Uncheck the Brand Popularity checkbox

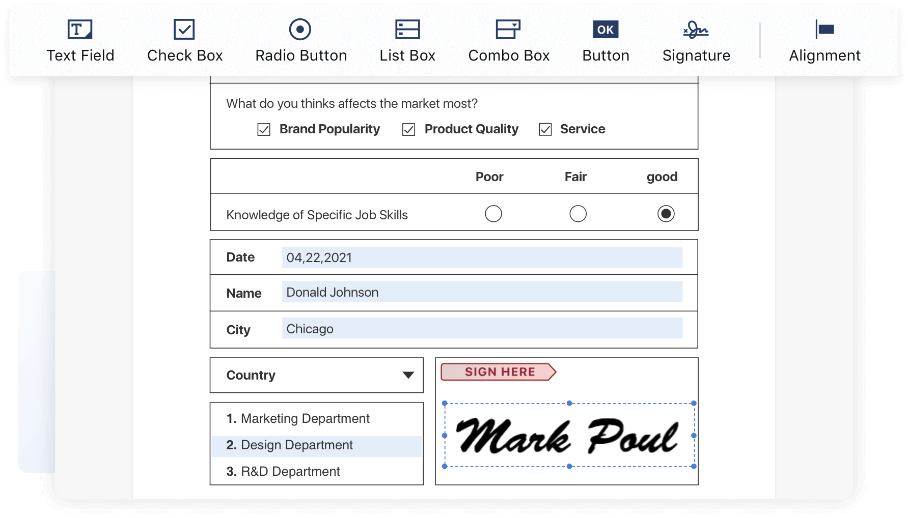[x=264, y=130]
